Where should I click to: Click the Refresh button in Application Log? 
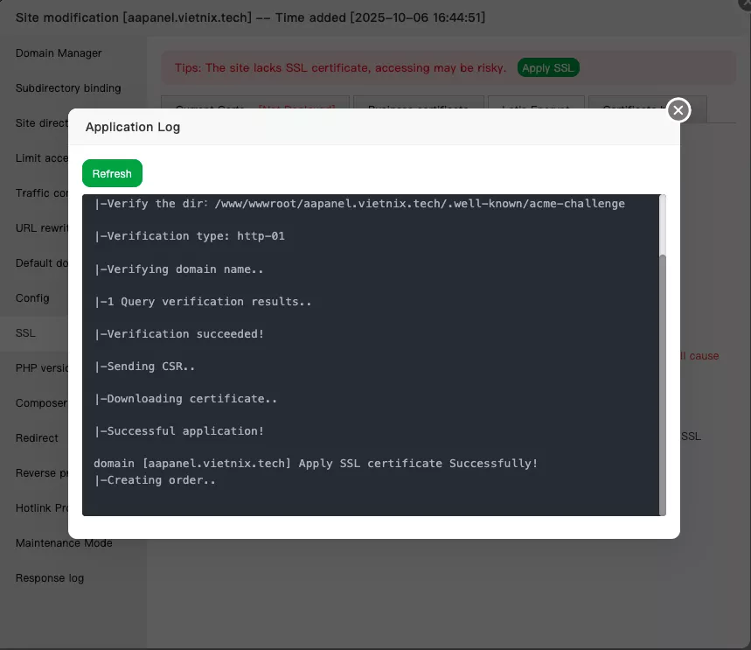[112, 173]
